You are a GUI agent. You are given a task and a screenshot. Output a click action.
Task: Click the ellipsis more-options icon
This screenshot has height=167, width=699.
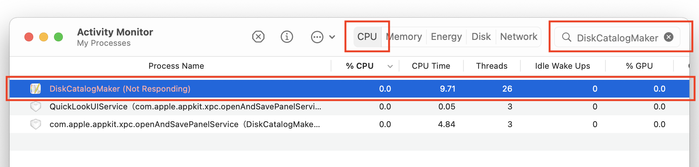coord(317,37)
